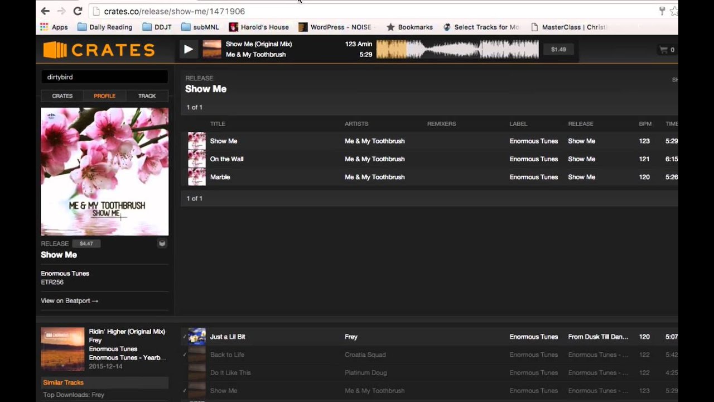Open Croatia Squad artist link

[365, 355]
